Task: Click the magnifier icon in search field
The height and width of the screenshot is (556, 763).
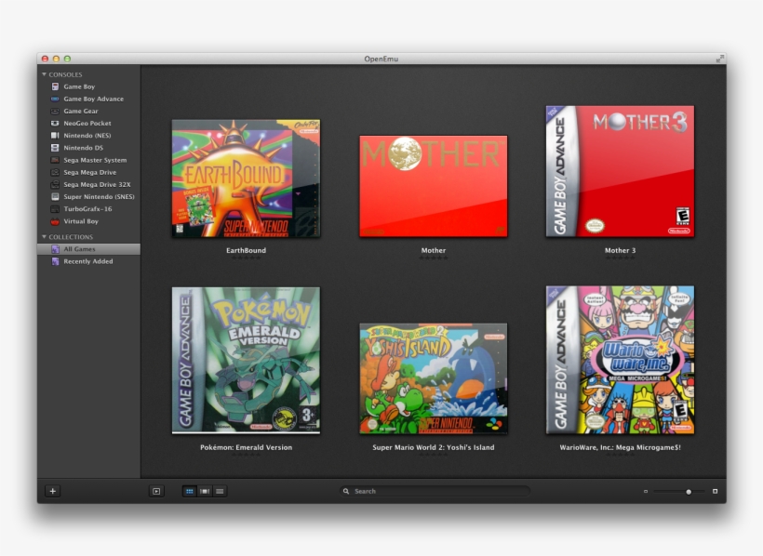Action: (346, 491)
